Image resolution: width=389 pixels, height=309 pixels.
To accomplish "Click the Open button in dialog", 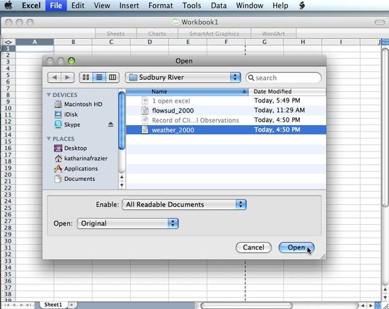I will 296,247.
